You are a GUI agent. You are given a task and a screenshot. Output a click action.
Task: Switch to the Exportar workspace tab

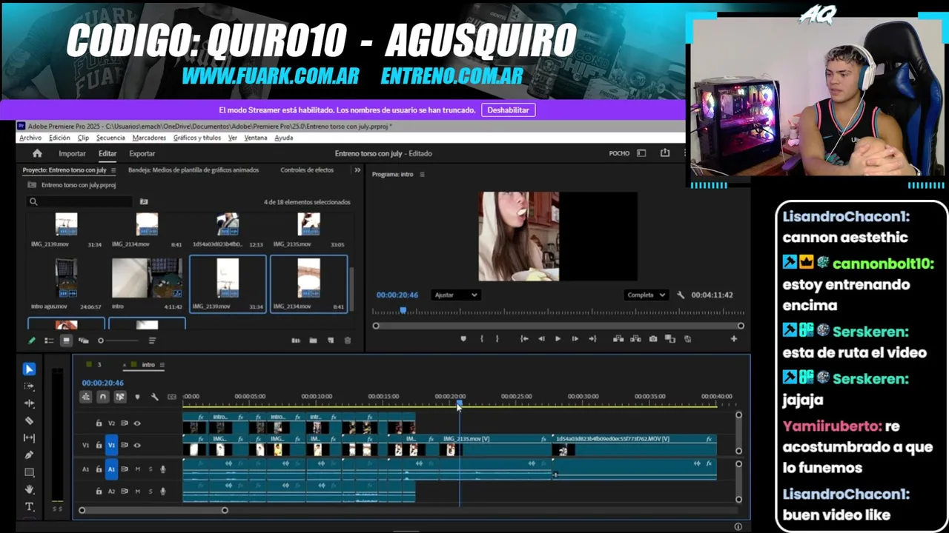[x=142, y=153]
